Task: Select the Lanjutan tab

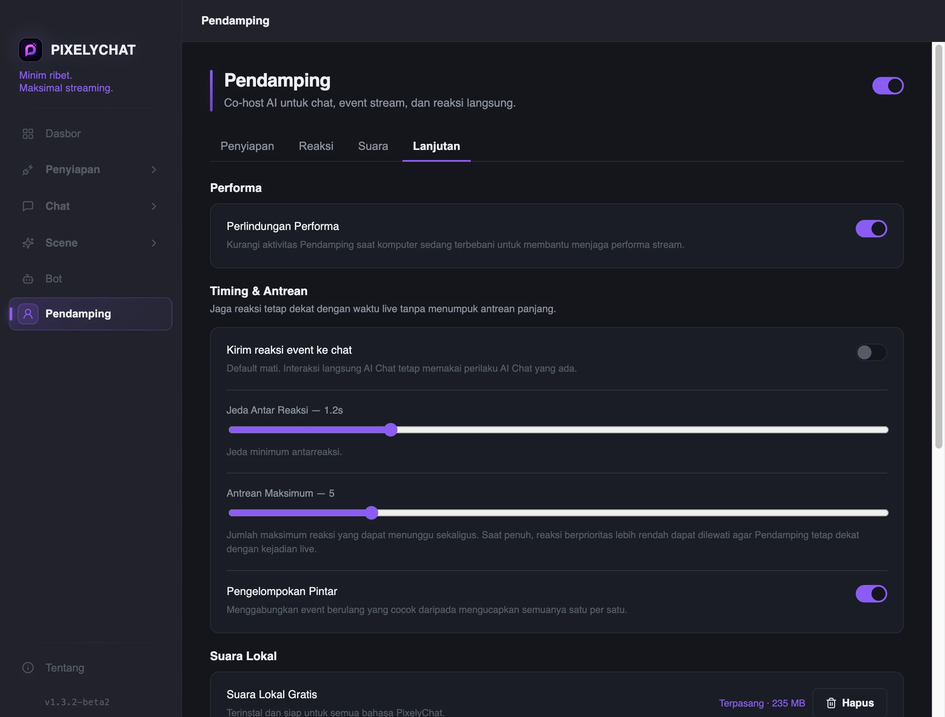Action: 436,146
